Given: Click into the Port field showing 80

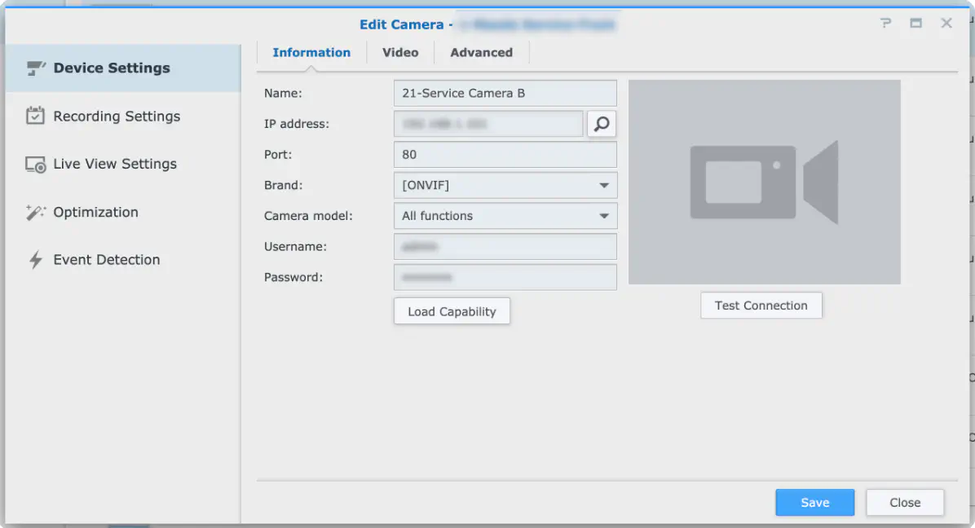Looking at the screenshot, I should point(505,155).
